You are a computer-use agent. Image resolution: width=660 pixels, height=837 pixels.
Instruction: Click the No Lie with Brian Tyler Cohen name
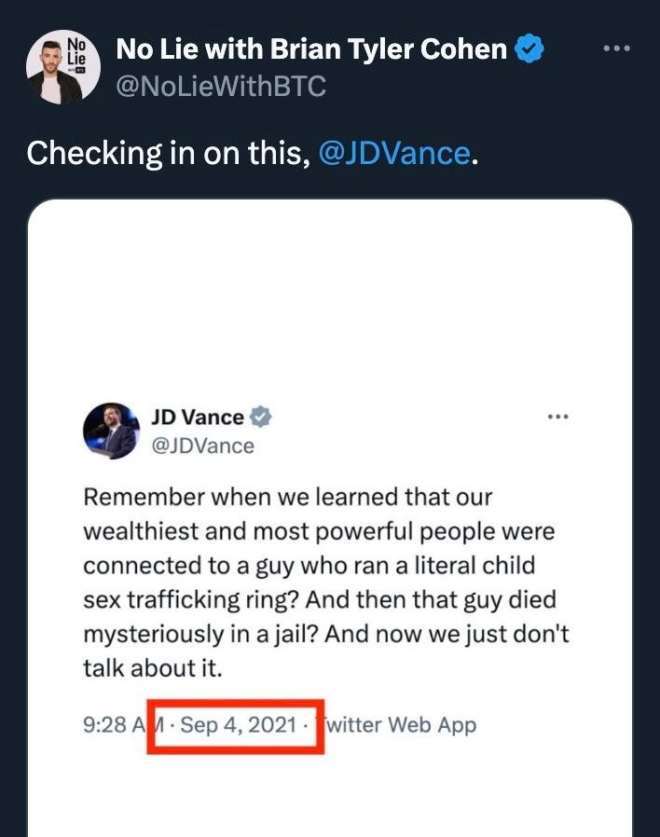click(x=311, y=49)
